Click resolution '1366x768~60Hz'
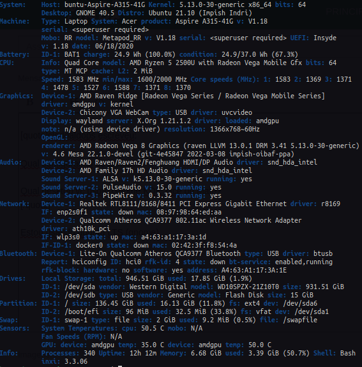Viewport: 362px width, 367px height. [x=235, y=129]
